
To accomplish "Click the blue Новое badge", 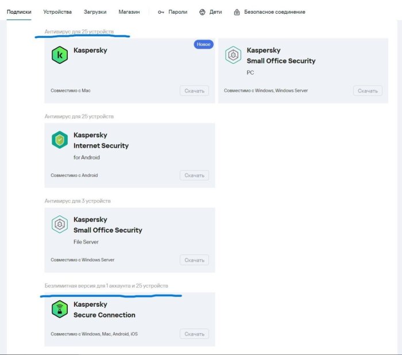I will pyautogui.click(x=203, y=44).
